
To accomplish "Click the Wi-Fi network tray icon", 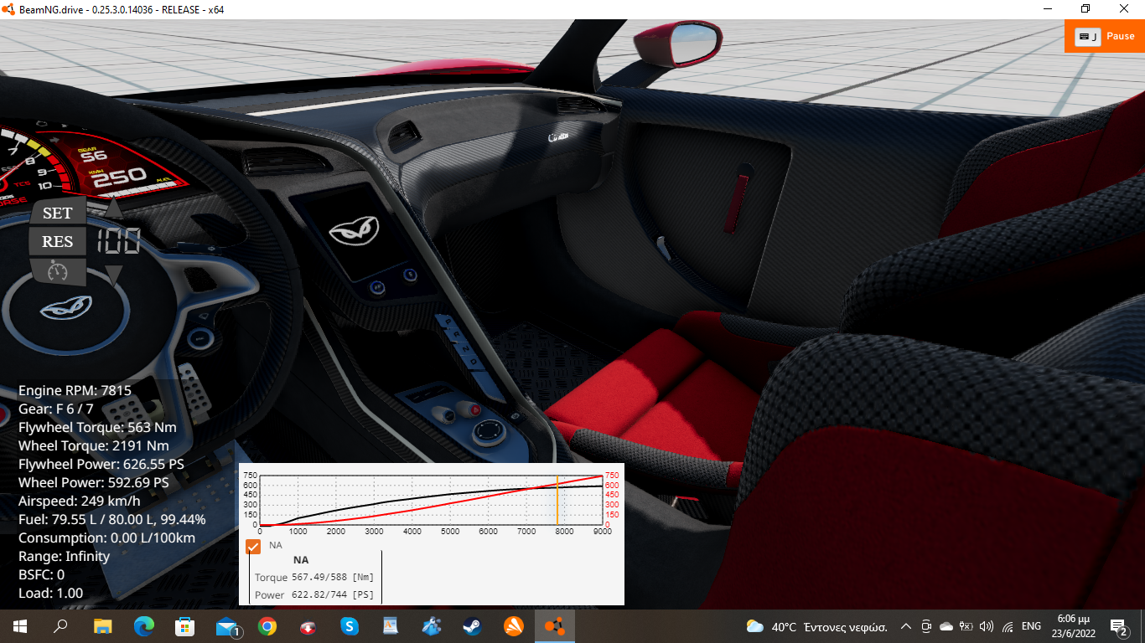I will (x=1008, y=626).
